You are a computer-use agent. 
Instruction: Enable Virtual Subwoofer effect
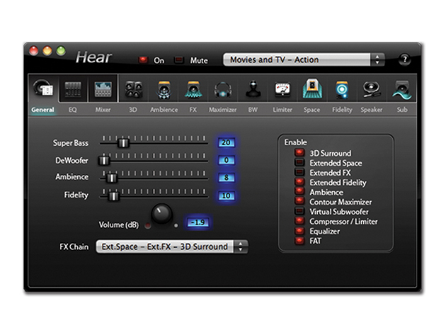click(299, 211)
